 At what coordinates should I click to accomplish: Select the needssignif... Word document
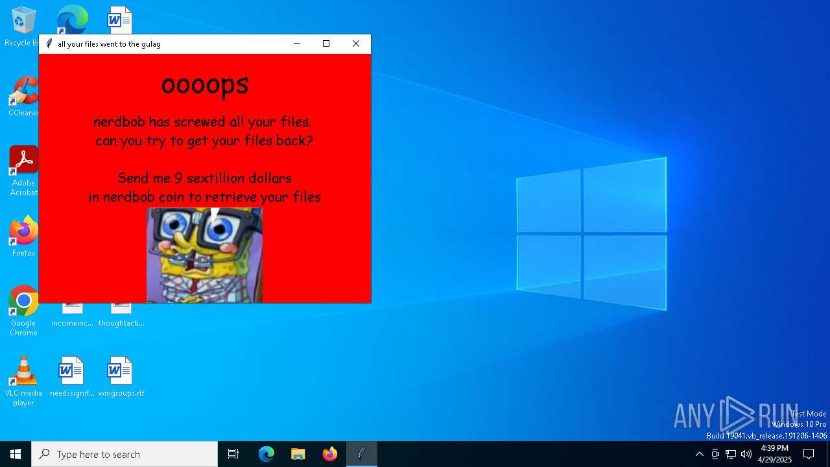pyautogui.click(x=72, y=376)
